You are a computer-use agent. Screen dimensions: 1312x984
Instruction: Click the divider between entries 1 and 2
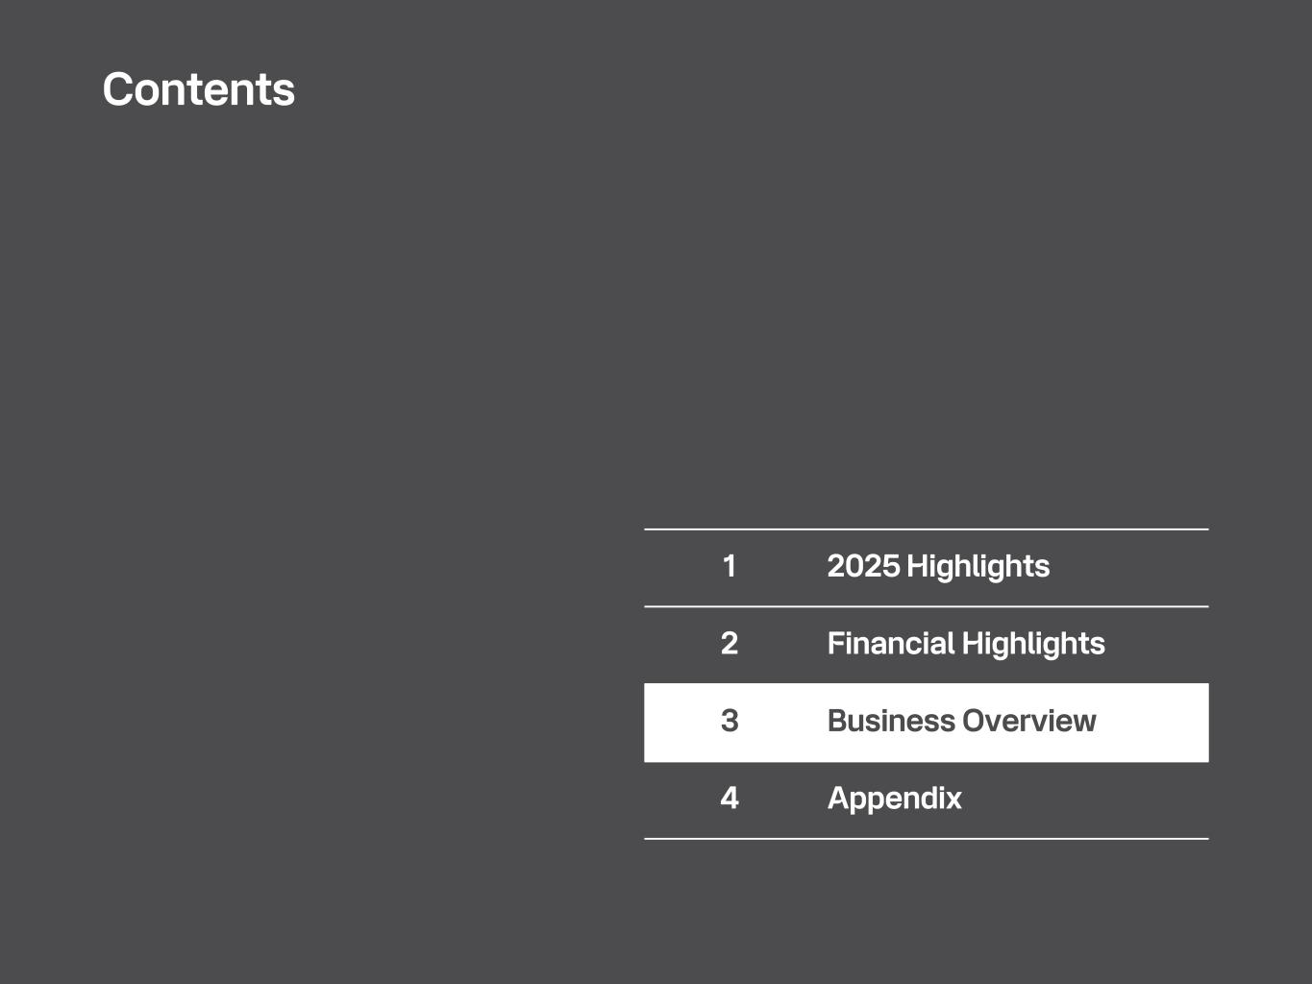(926, 606)
